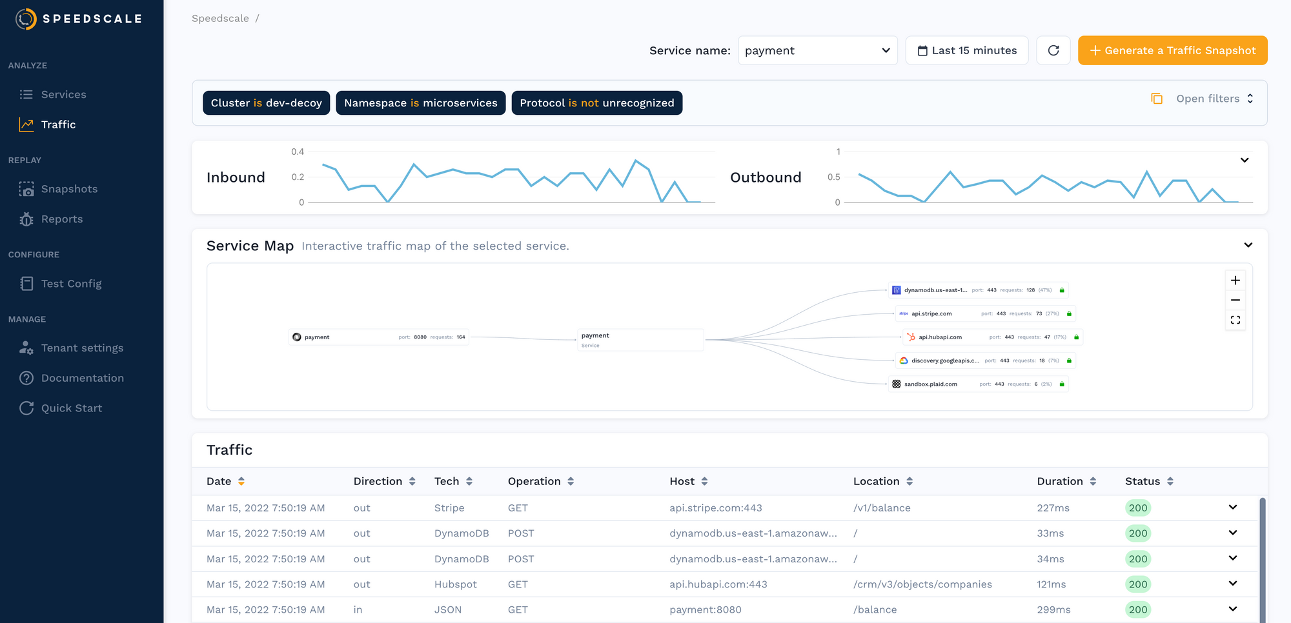The width and height of the screenshot is (1291, 623).
Task: Toggle sorting on Duration column
Action: 1093,481
